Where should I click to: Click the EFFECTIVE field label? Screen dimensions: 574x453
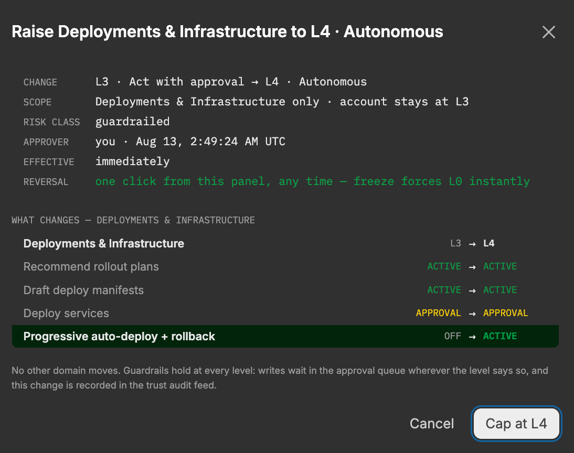(x=49, y=161)
